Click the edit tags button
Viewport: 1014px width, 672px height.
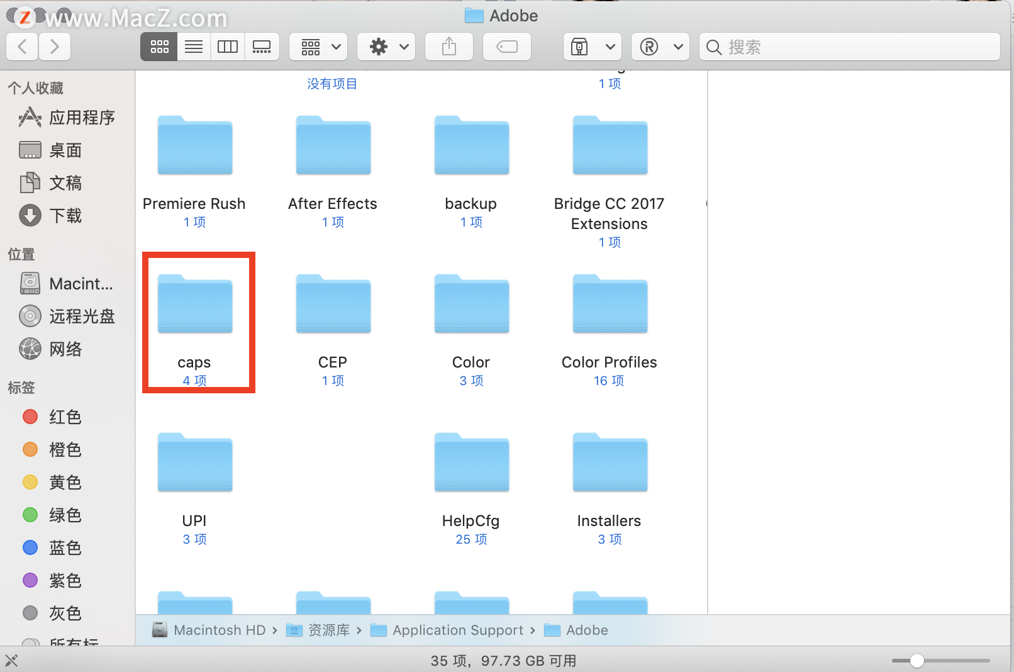pos(507,47)
